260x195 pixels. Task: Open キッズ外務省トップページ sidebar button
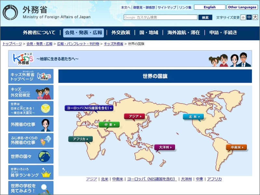click(31, 76)
